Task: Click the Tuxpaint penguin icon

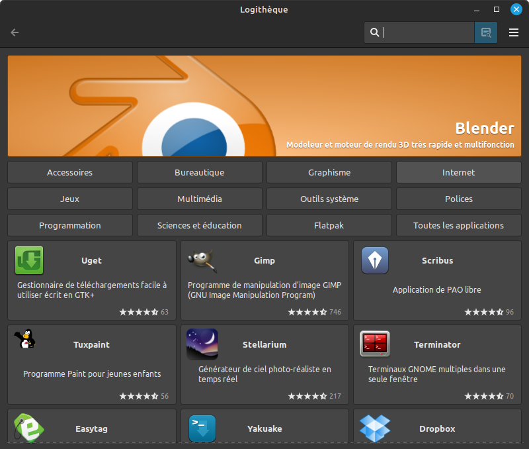Action: click(x=25, y=338)
